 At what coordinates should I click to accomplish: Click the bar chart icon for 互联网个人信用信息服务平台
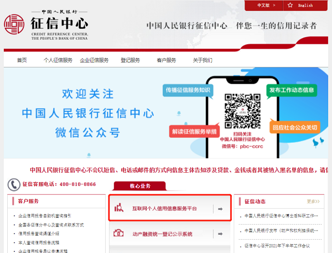pos(118,208)
